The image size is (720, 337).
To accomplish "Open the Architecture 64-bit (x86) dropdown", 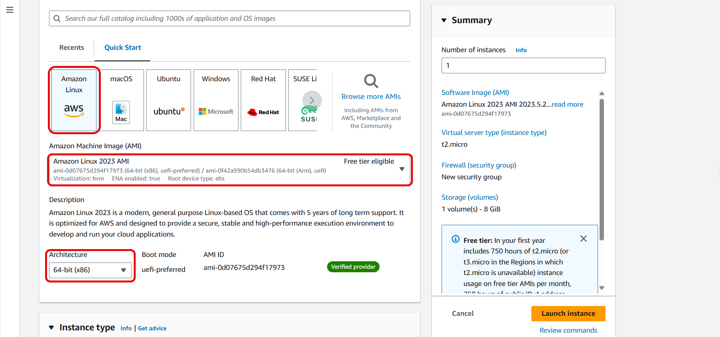I will click(90, 270).
